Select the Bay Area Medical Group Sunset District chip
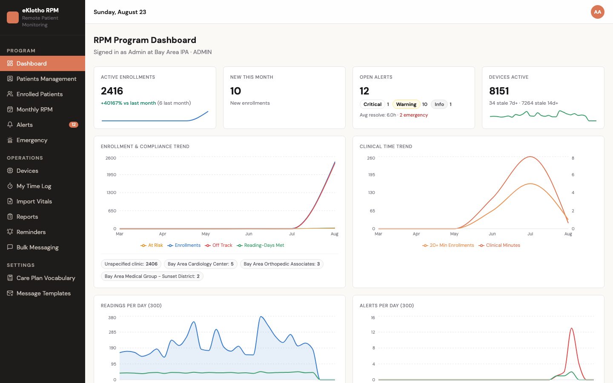This screenshot has height=383, width=613. (x=152, y=276)
